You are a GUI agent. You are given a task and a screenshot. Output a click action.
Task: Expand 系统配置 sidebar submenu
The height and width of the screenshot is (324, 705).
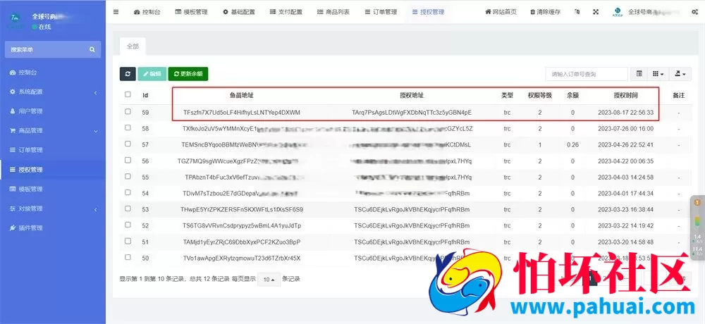coord(53,92)
